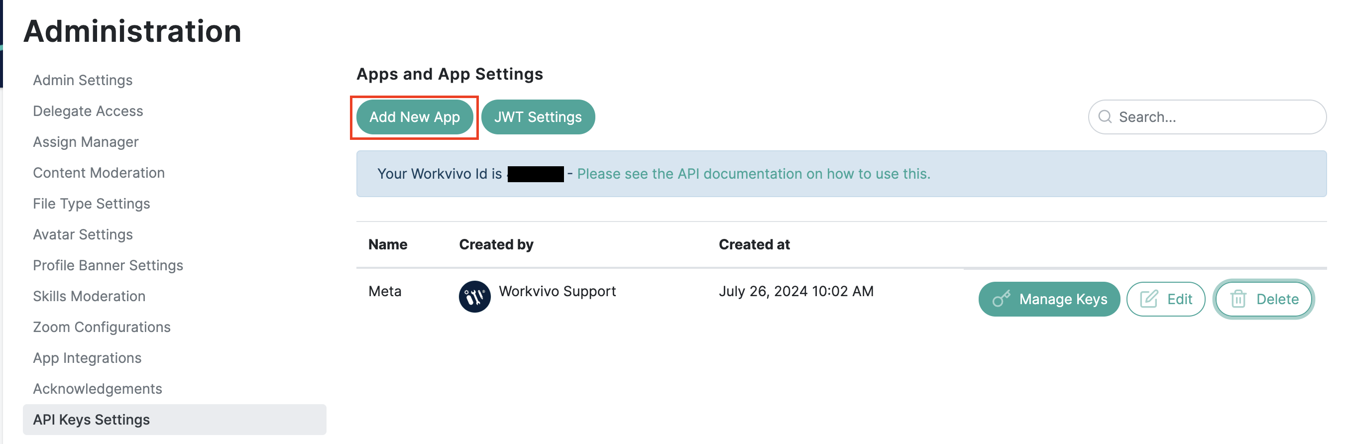Go to Profile Banner Settings
Image resolution: width=1346 pixels, height=444 pixels.
[108, 265]
